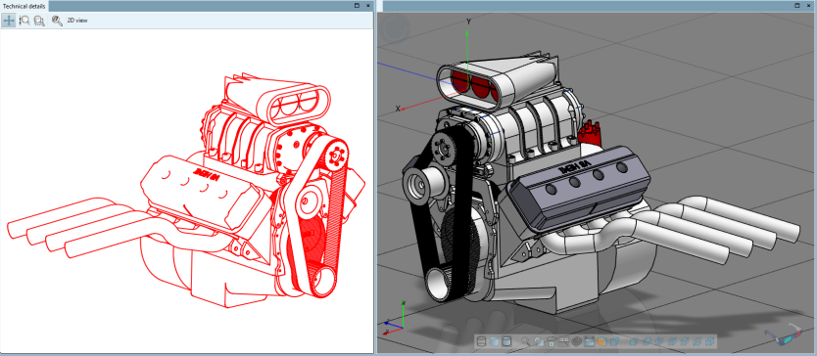
Task: Click the zoom fit all magnifier icon
Action: pyautogui.click(x=57, y=21)
